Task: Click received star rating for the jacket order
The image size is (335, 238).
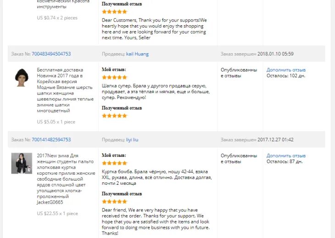Action: pyautogui.click(x=115, y=201)
